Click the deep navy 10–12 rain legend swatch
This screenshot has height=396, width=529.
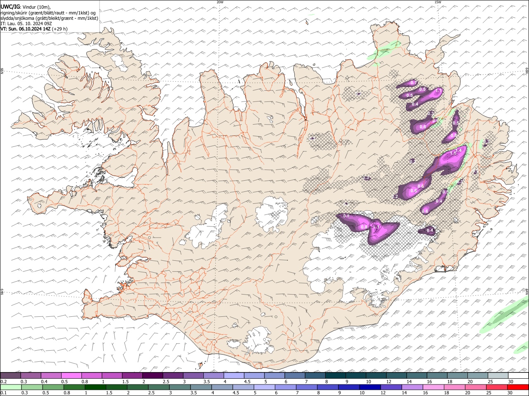tap(370, 387)
